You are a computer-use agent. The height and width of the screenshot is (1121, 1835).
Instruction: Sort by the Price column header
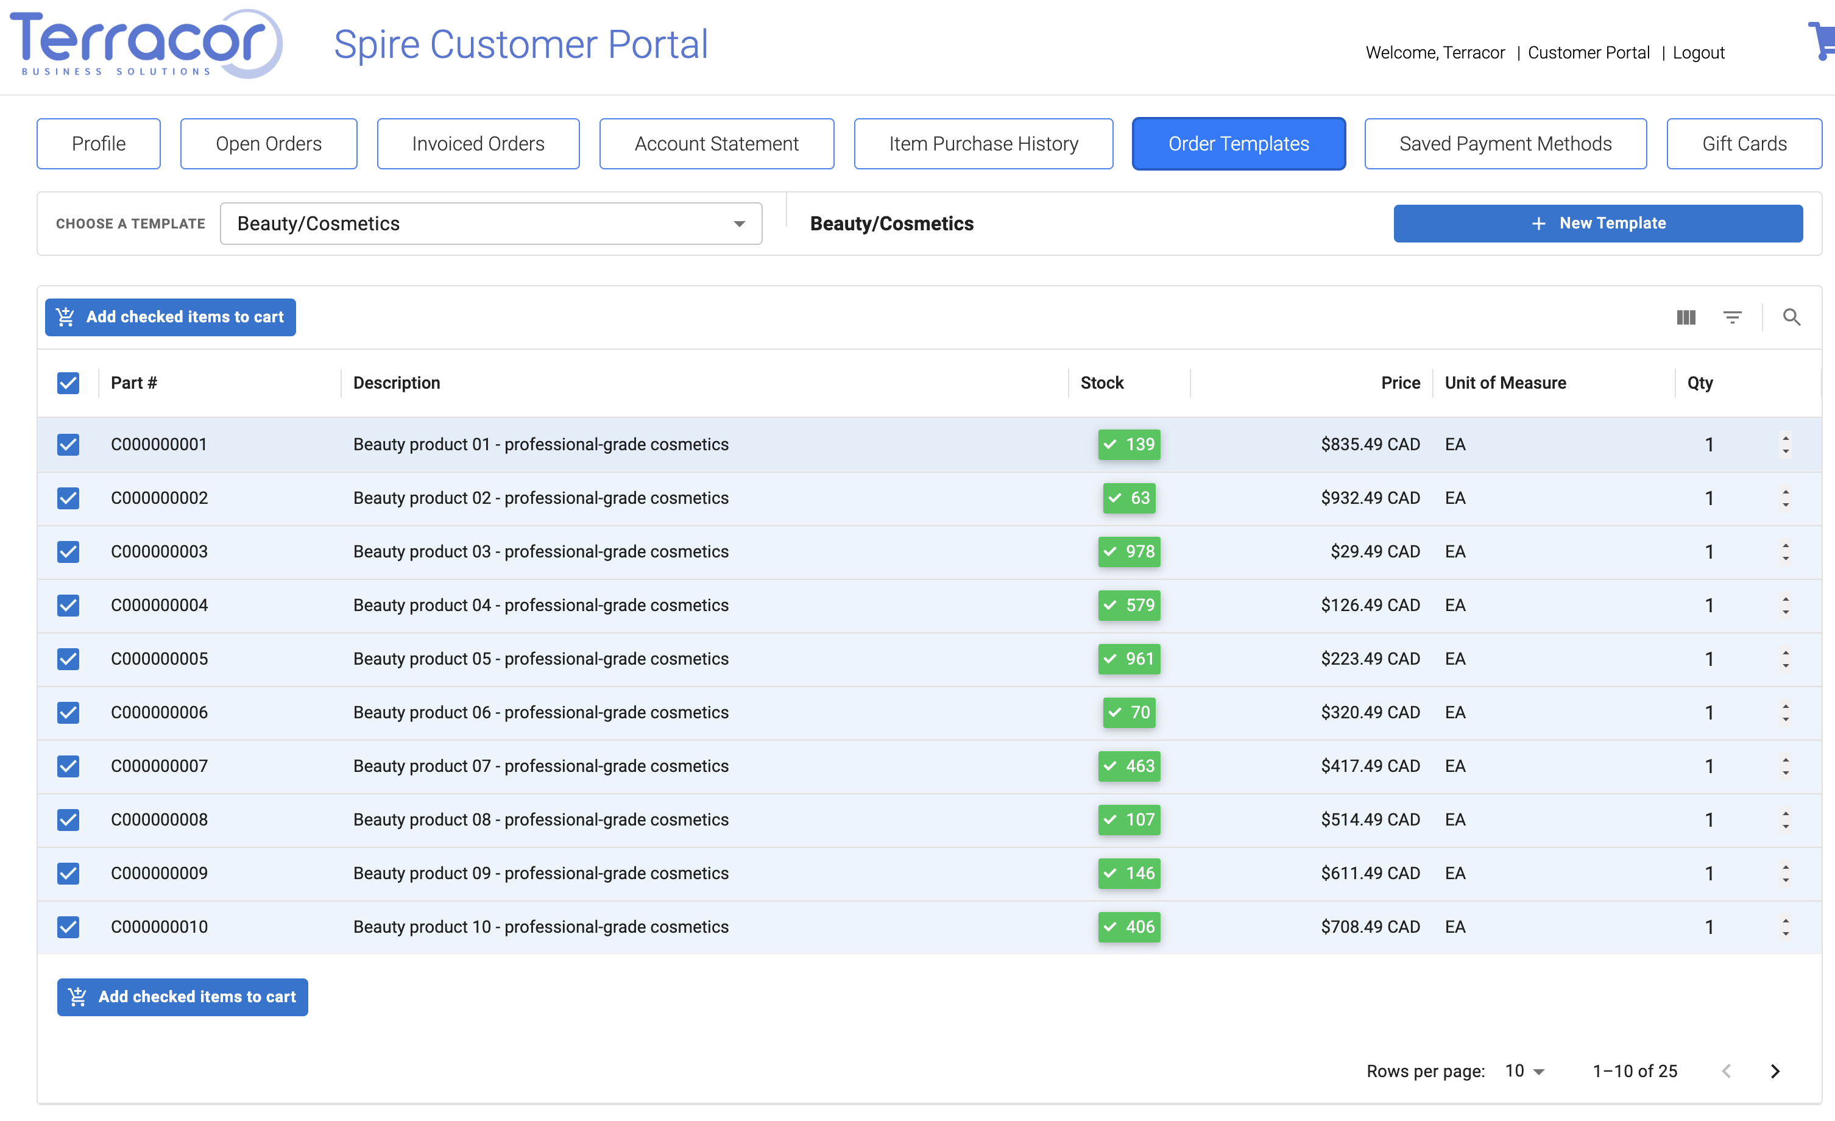(1400, 383)
